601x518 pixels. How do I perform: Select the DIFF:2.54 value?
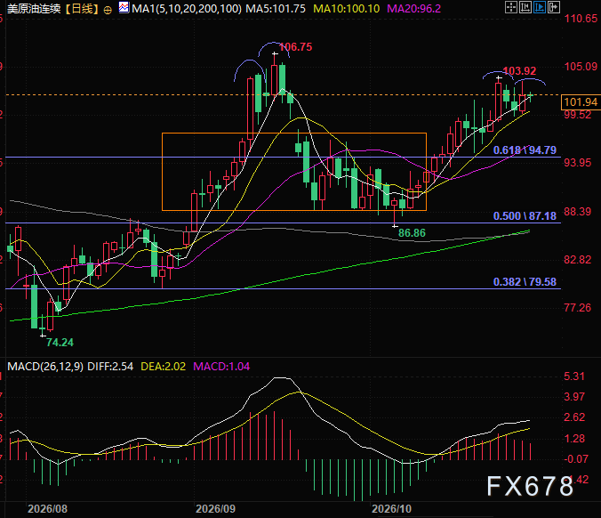click(x=110, y=367)
